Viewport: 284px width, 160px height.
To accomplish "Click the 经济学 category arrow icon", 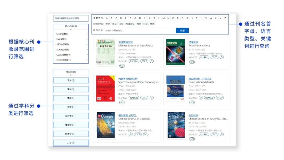I will 74,116.
